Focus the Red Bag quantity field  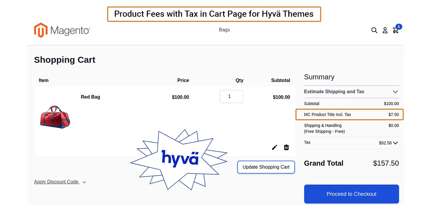point(231,96)
